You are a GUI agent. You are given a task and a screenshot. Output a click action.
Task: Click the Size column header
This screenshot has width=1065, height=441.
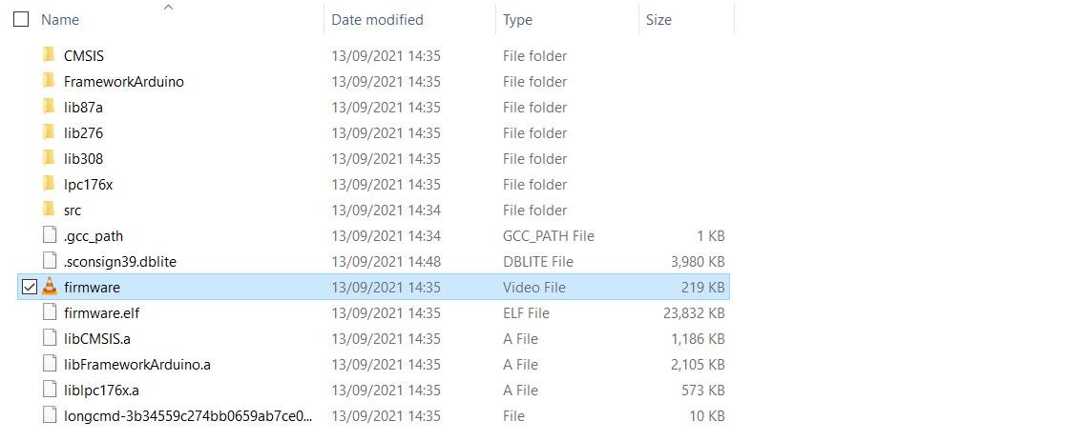click(x=658, y=20)
